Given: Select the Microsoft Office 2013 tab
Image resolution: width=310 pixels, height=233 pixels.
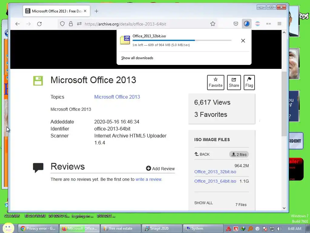Looking at the screenshot, I should [57, 11].
